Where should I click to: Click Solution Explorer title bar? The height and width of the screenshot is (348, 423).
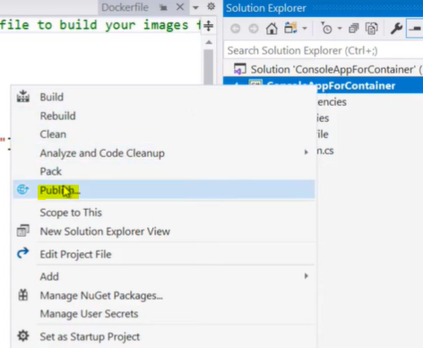[x=324, y=8]
